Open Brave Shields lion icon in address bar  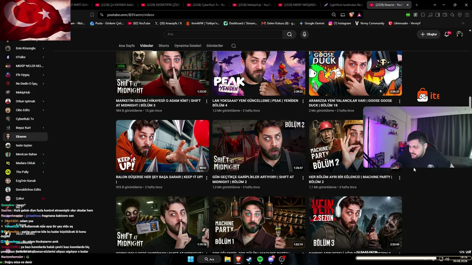coord(352,15)
